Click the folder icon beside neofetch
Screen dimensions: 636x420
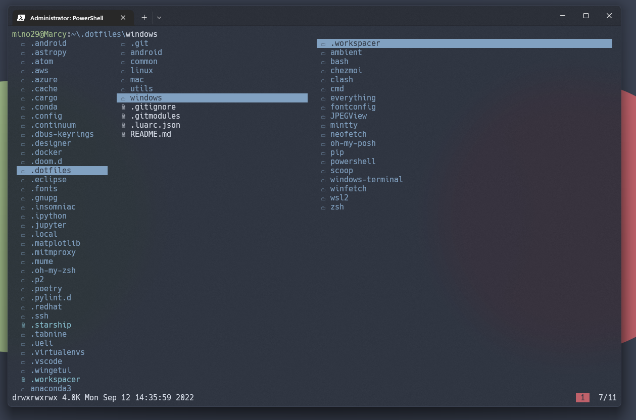pyautogui.click(x=323, y=135)
